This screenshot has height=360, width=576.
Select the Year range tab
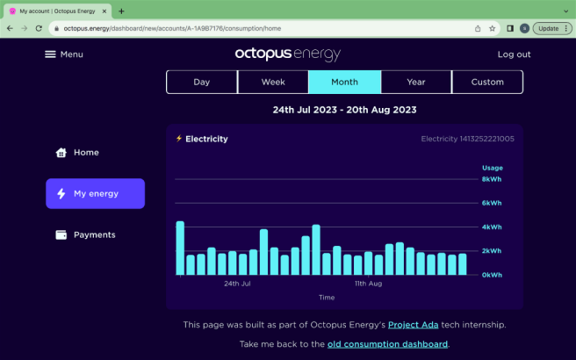416,82
